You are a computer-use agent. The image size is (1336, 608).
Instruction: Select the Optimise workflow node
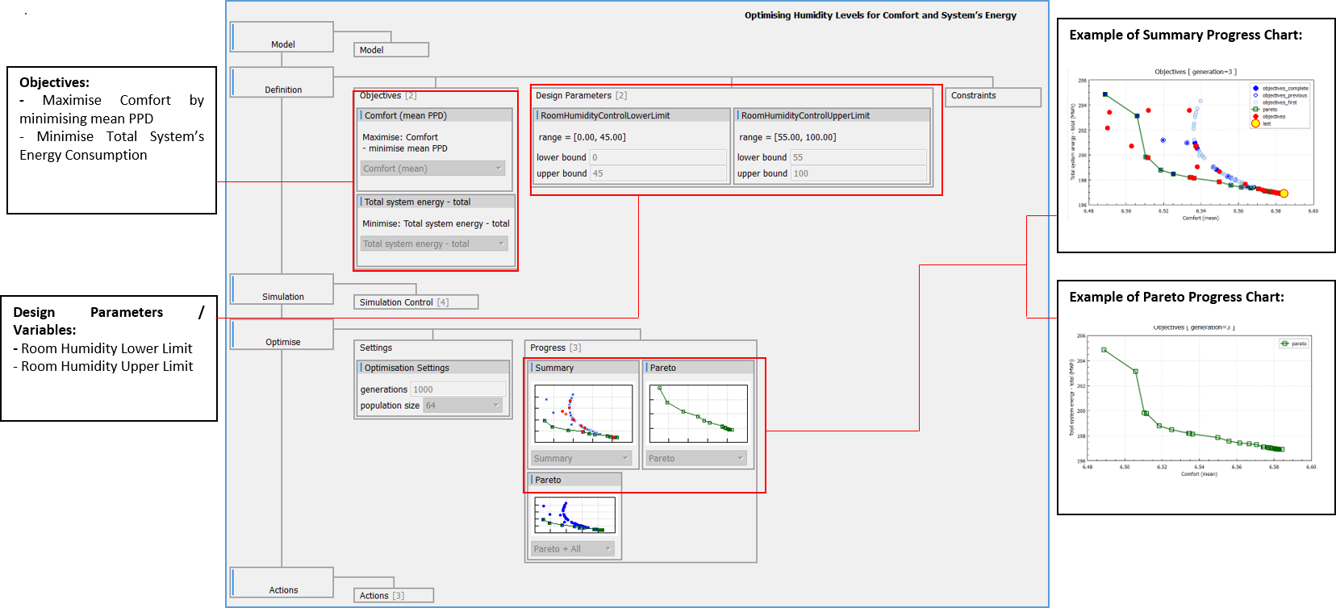(x=282, y=335)
